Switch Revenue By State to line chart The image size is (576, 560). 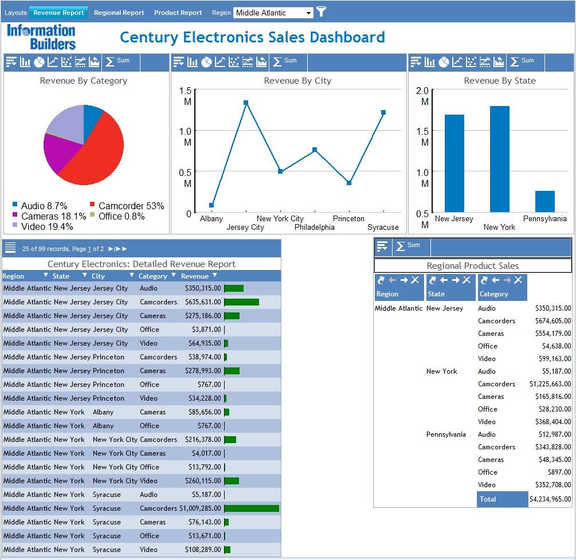tap(457, 62)
